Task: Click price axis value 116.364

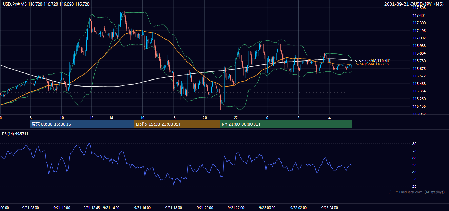Action: [x=419, y=91]
